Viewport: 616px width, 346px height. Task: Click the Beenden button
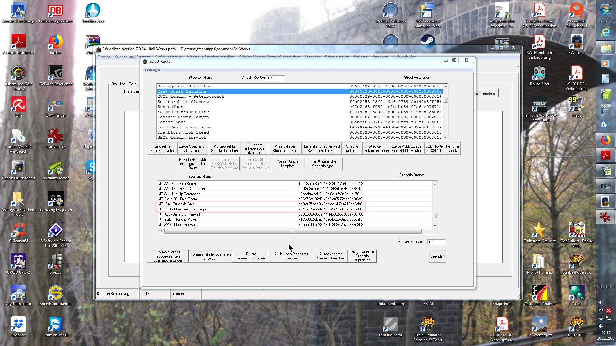tap(437, 256)
